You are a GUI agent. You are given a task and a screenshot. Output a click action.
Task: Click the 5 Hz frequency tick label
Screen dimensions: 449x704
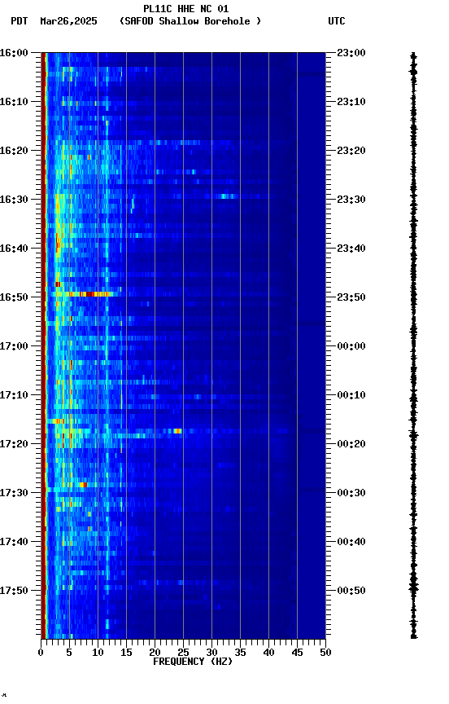pyautogui.click(x=69, y=653)
